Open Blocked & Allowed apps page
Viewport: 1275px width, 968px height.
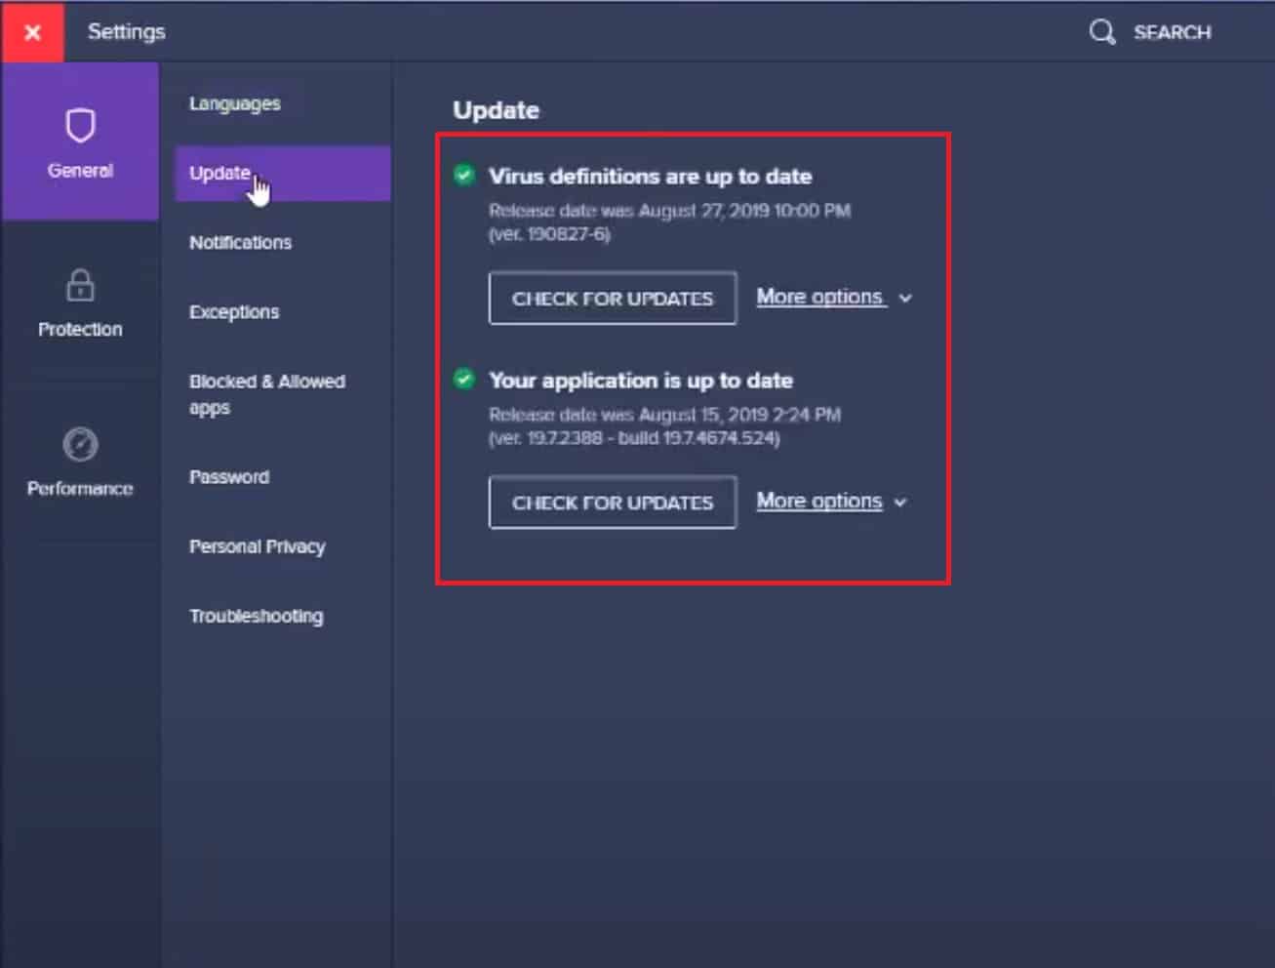[x=267, y=394]
